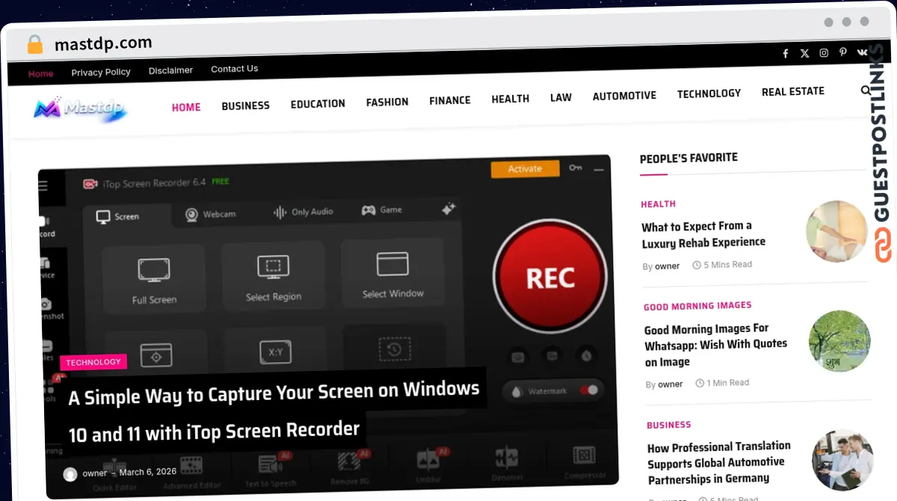Open the Privacy Policy link
The image size is (897, 501).
pyautogui.click(x=101, y=72)
